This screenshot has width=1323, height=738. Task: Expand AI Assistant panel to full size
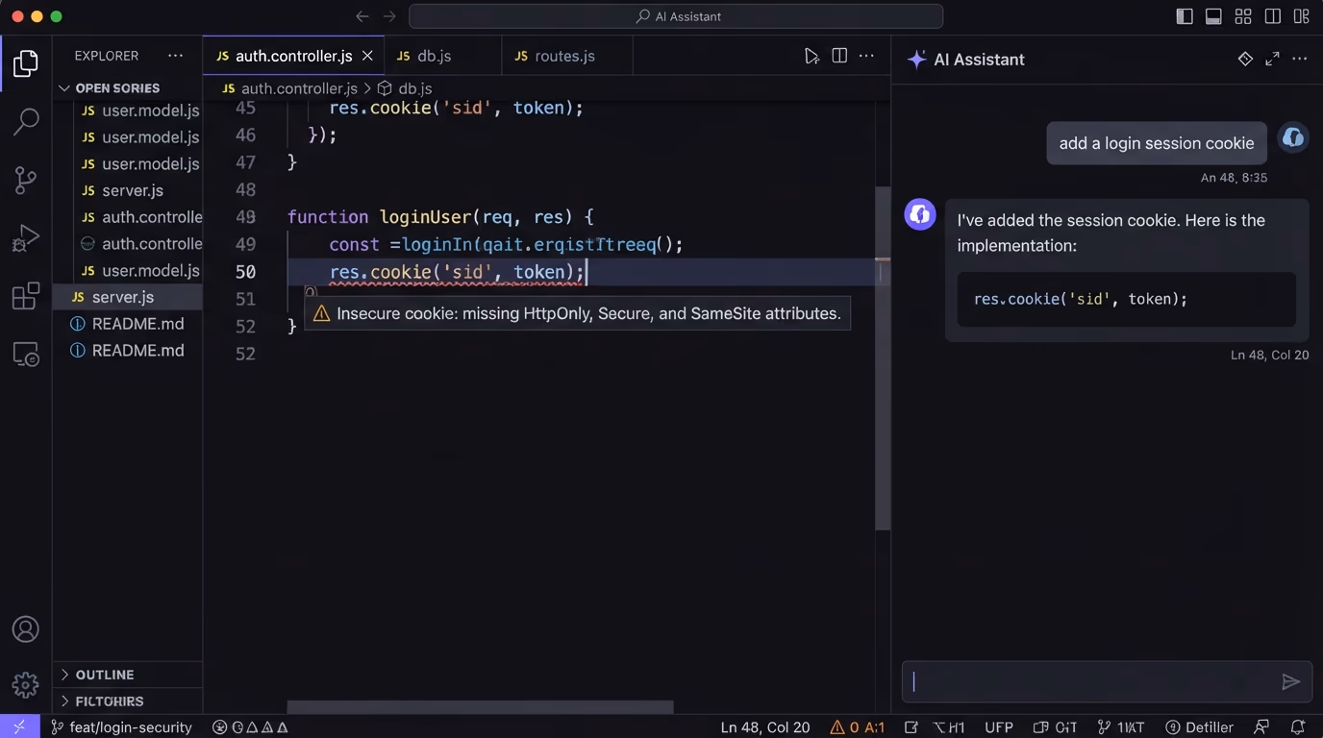coord(1272,59)
